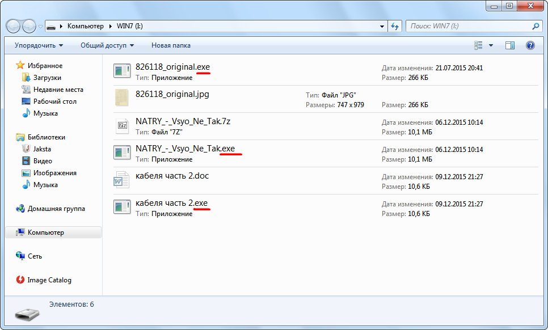Image resolution: width=548 pixels, height=330 pixels.
Task: Click the Библиотеки folder icon
Action: pyautogui.click(x=20, y=137)
